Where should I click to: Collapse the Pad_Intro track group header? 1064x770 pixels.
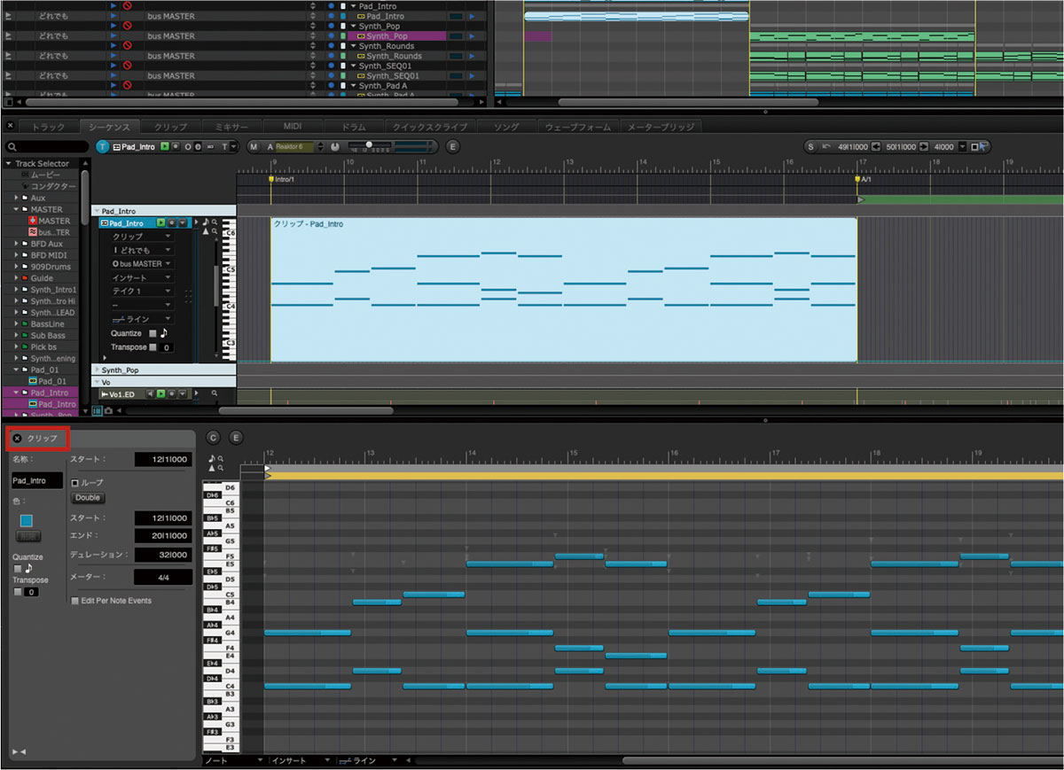[x=97, y=212]
